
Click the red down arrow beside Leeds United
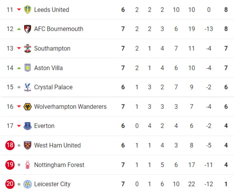[19, 10]
